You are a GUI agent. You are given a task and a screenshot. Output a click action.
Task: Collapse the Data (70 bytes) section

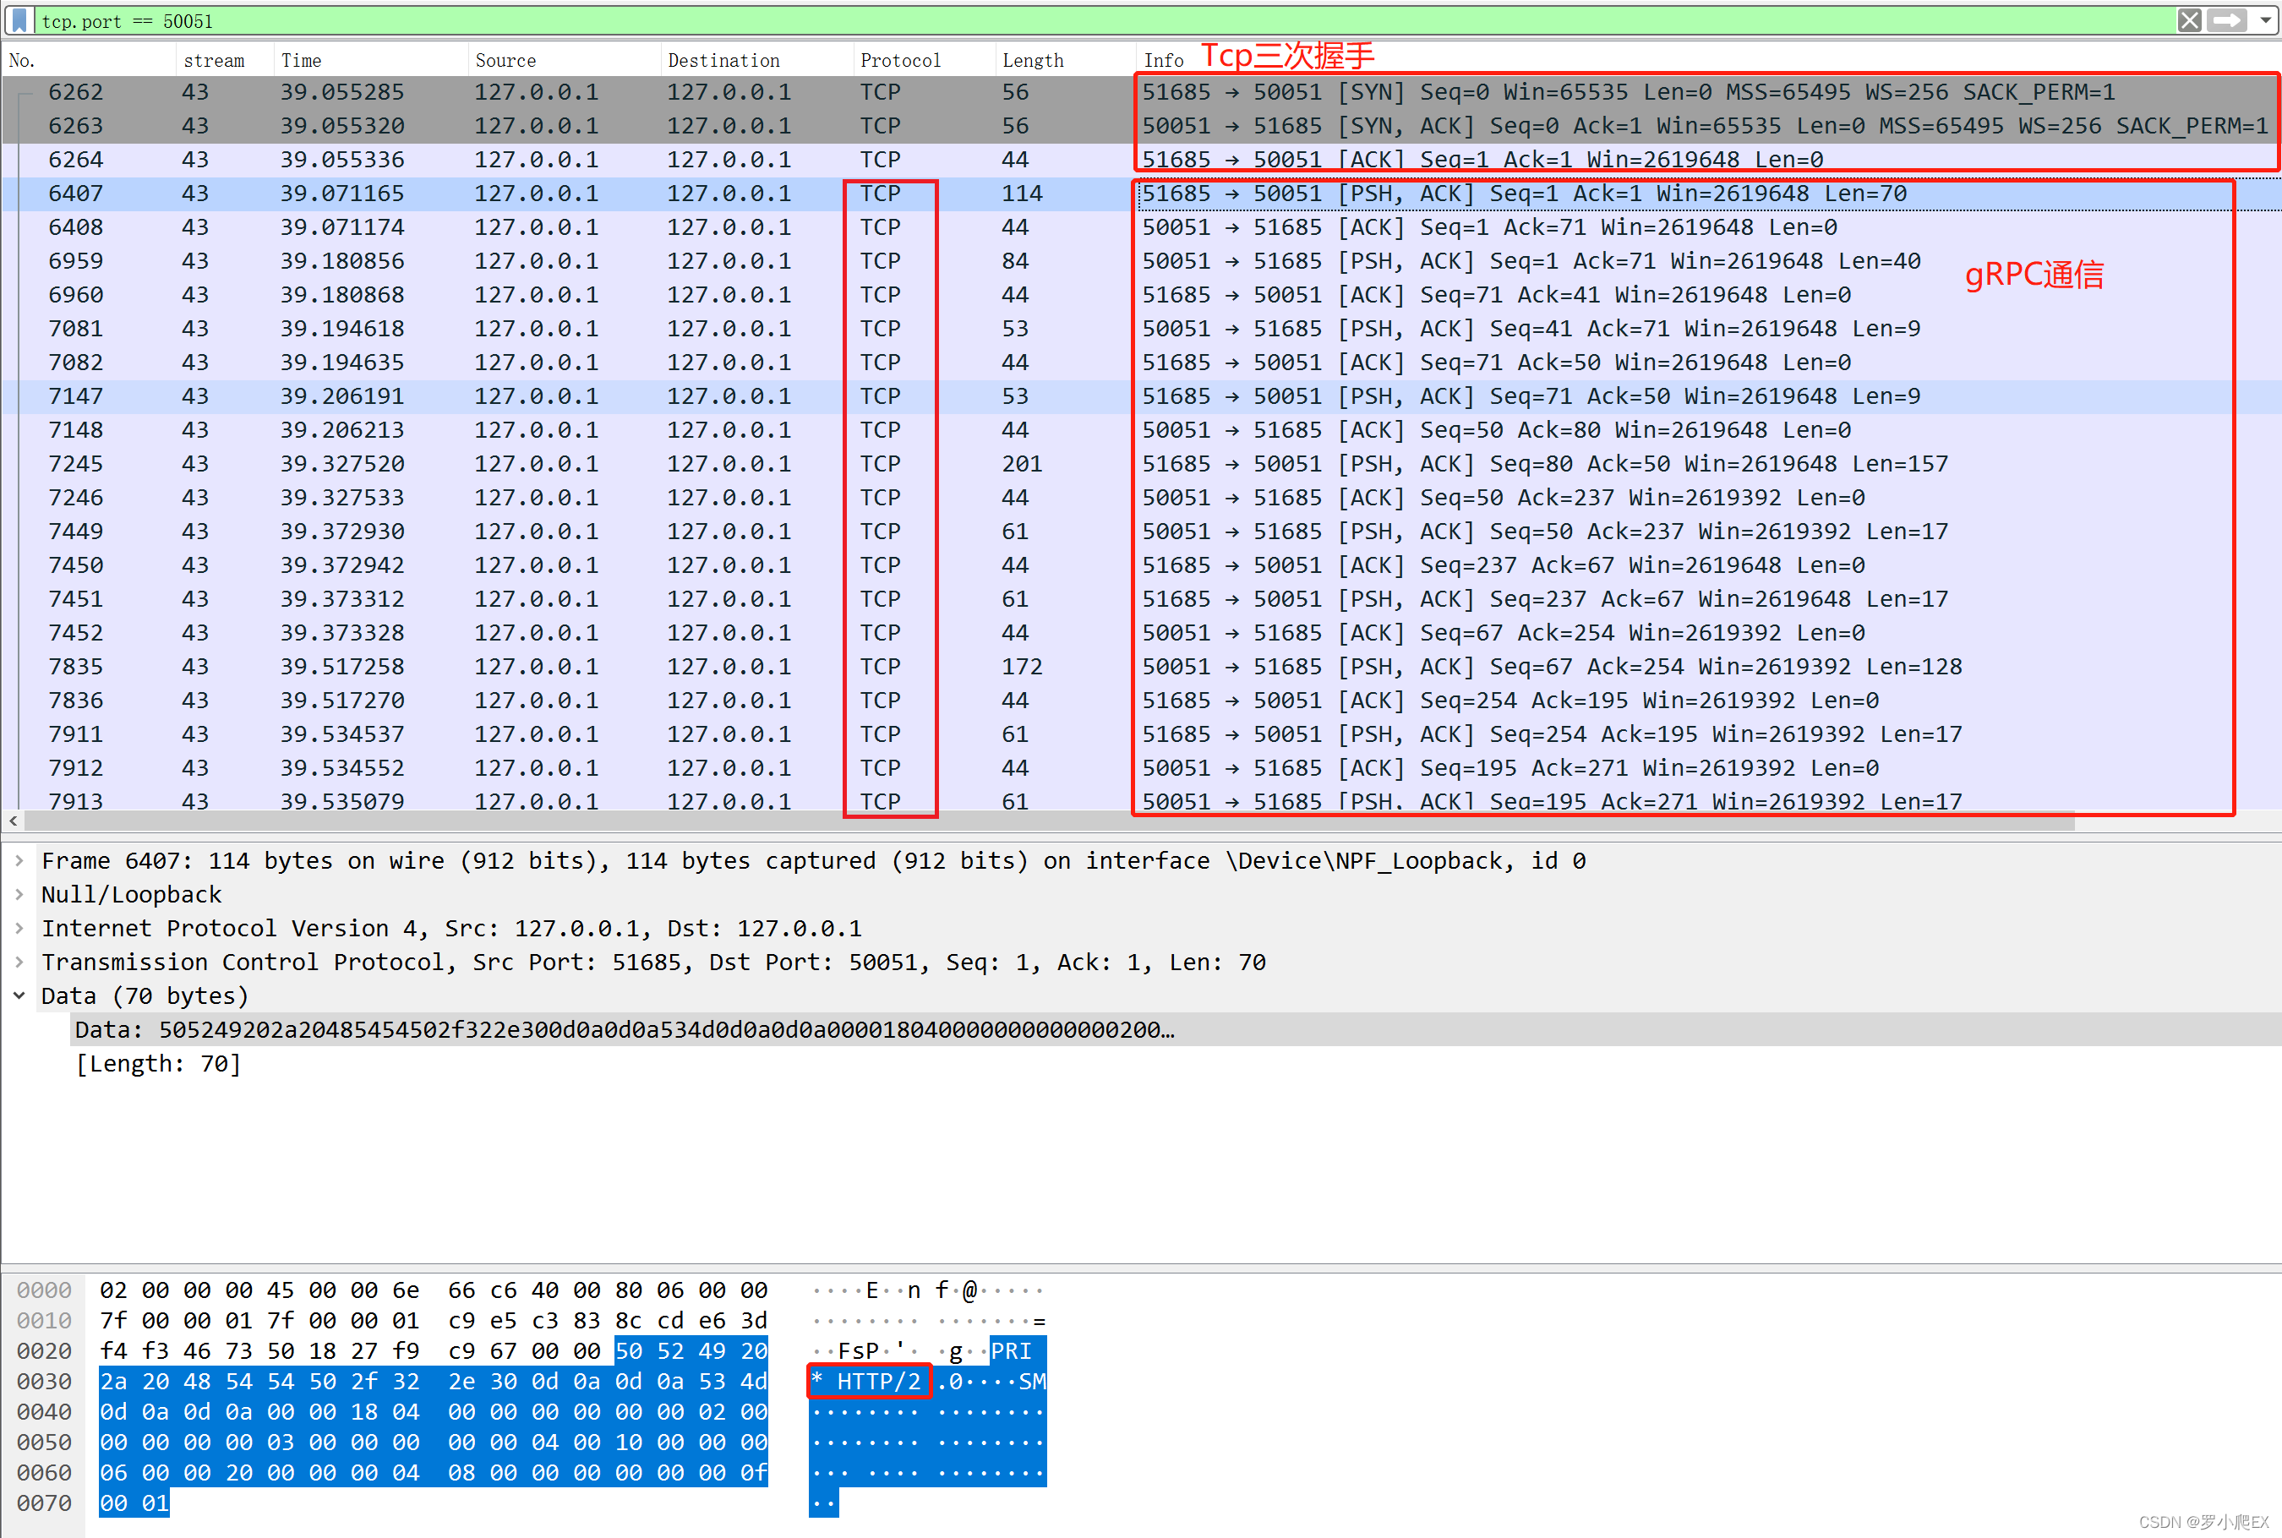tap(19, 995)
